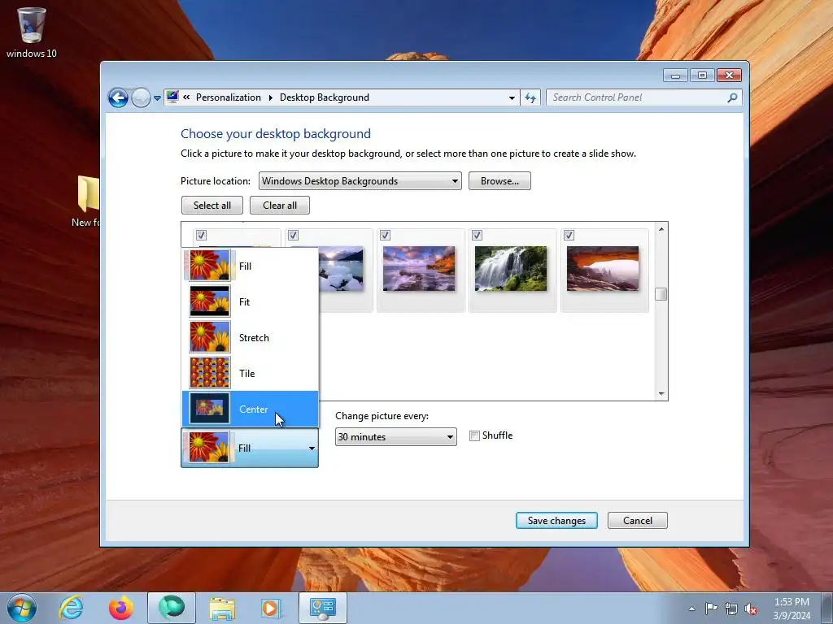Image resolution: width=833 pixels, height=624 pixels.
Task: Choose the Fit position option
Action: pyautogui.click(x=251, y=302)
